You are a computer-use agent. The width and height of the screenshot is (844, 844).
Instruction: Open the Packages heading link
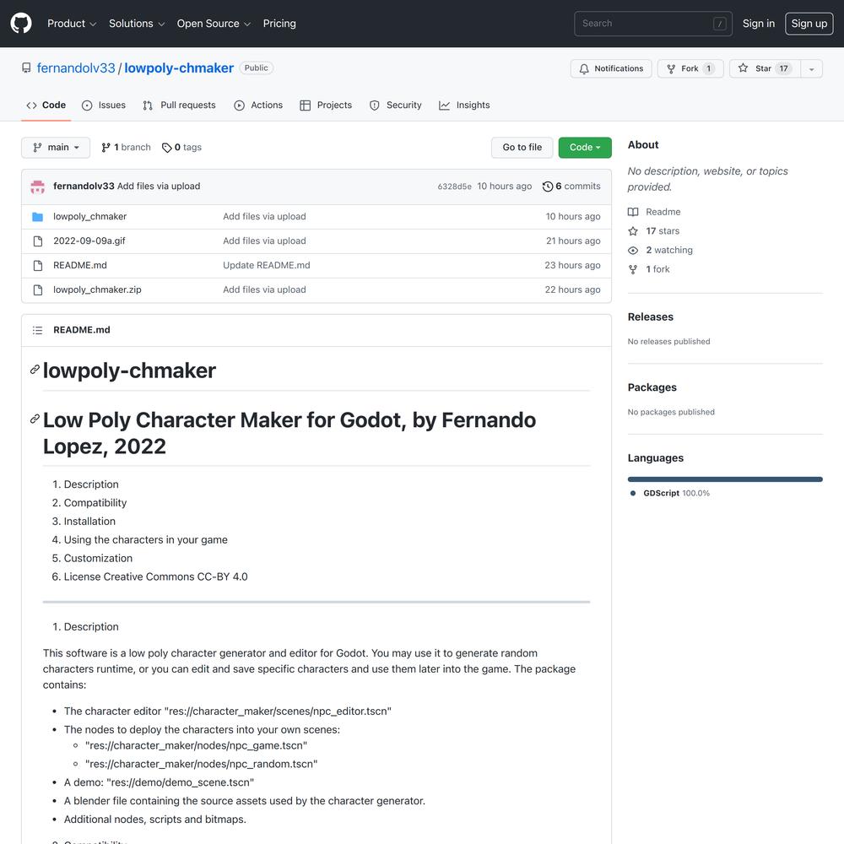[652, 387]
